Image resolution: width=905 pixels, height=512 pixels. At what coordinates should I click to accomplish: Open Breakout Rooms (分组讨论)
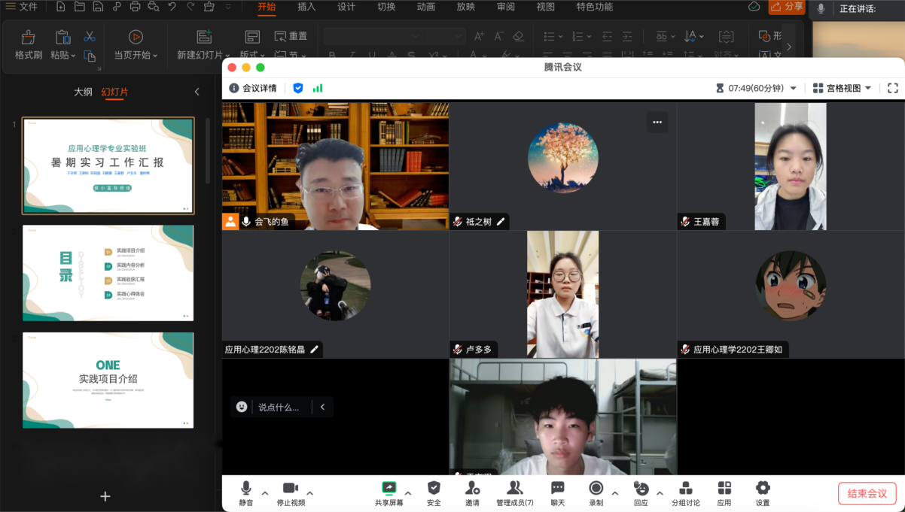click(685, 493)
